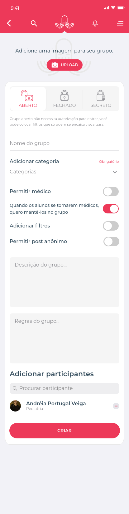Viewport: 129px width, 514px height.
Task: Open the hamburger menu icon
Action: point(120,23)
